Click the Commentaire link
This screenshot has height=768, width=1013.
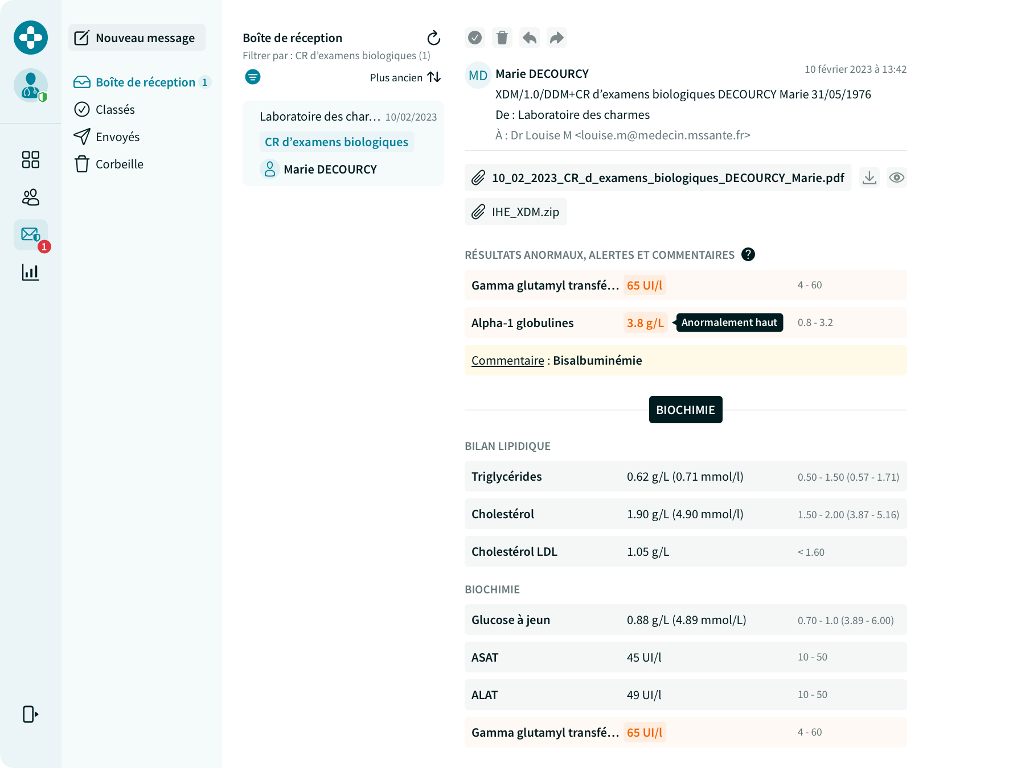pos(508,360)
